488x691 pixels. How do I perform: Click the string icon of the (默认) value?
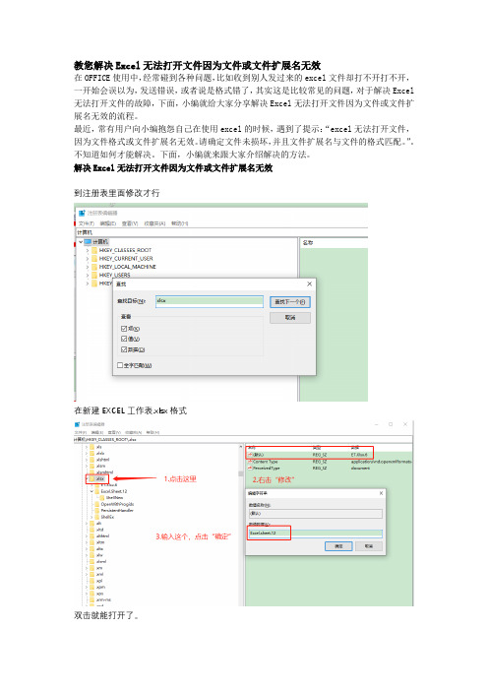tap(250, 455)
